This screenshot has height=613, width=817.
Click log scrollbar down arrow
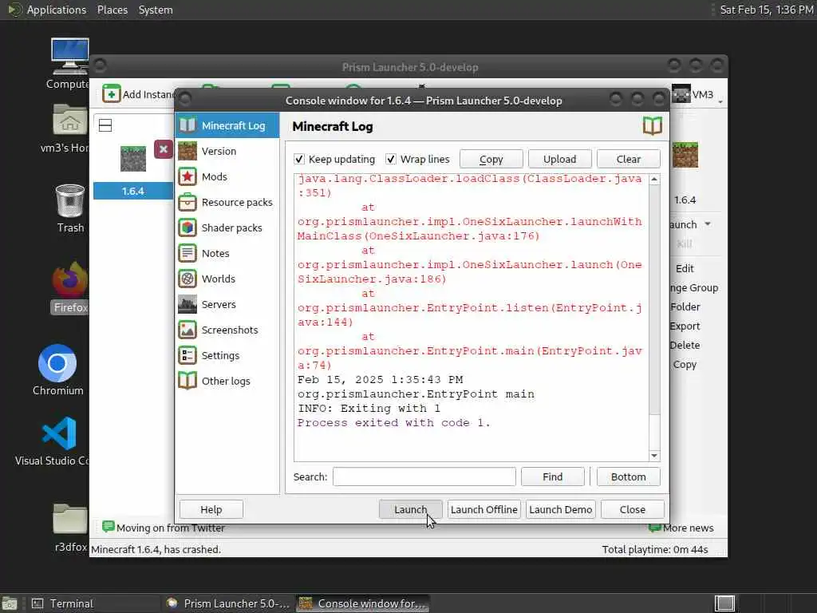[654, 456]
